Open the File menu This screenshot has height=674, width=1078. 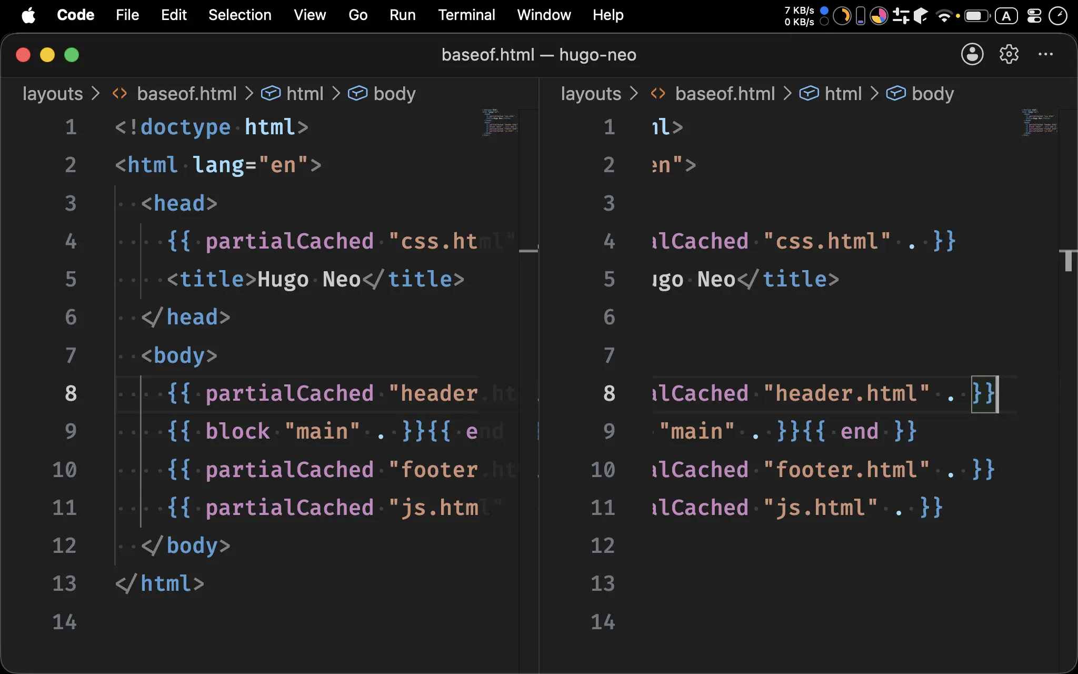[x=127, y=15]
